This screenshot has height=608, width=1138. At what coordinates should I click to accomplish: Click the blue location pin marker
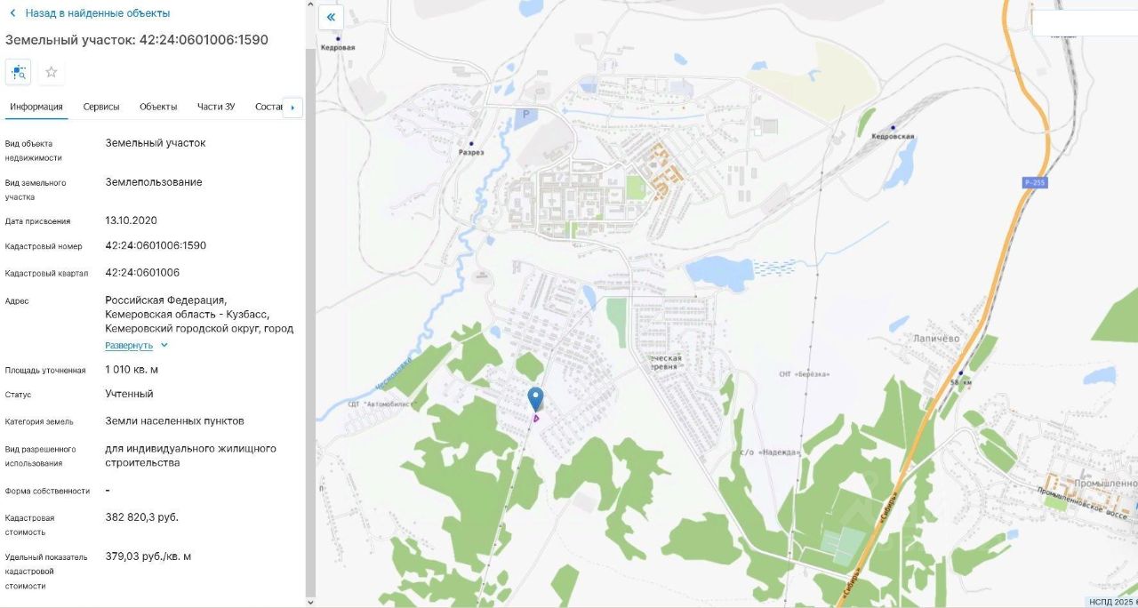pyautogui.click(x=535, y=398)
